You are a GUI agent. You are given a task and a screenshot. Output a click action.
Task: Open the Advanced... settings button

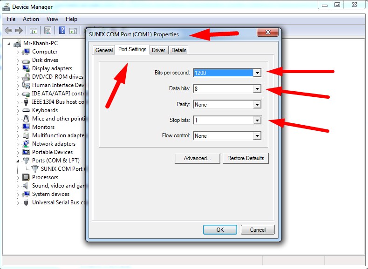(x=198, y=158)
